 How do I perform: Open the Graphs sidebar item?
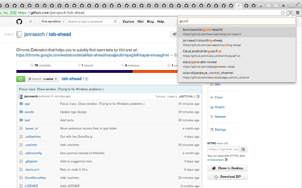[x=219, y=107]
